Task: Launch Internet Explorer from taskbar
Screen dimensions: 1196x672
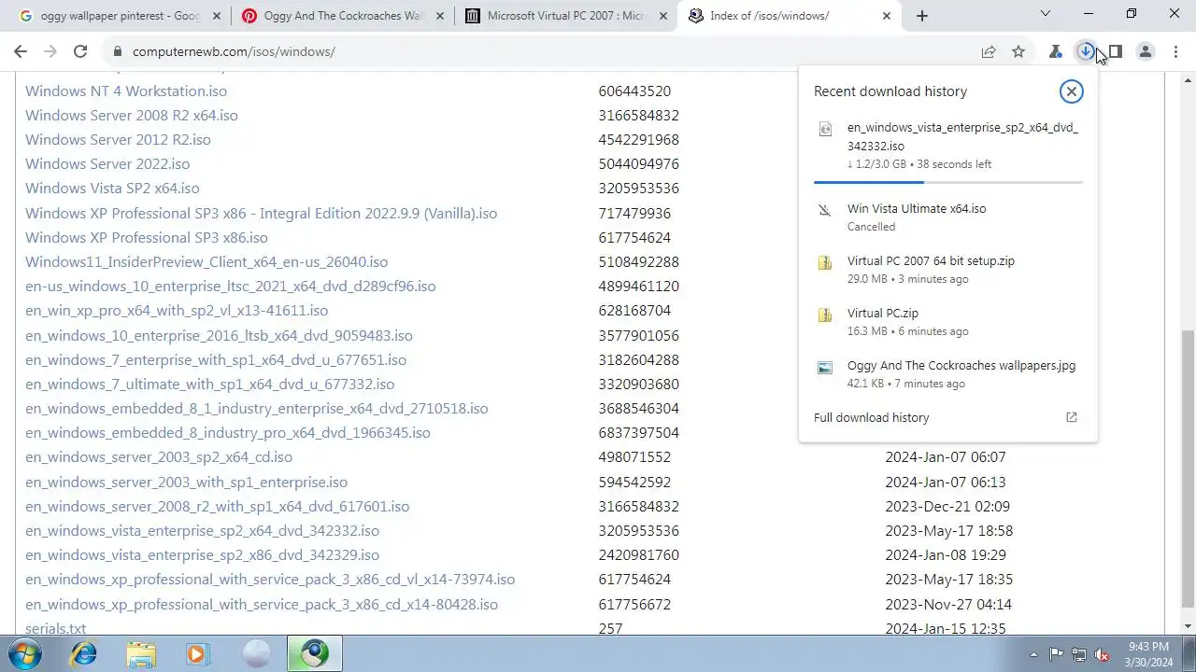Action: coord(84,654)
